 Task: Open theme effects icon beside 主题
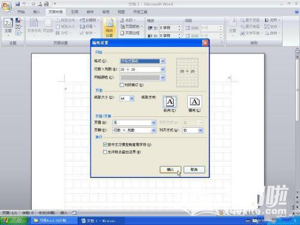pyautogui.click(x=18, y=33)
